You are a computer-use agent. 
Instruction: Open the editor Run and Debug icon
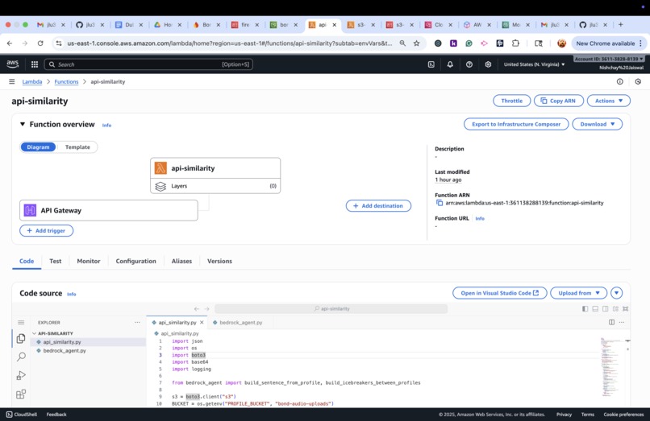pos(21,375)
